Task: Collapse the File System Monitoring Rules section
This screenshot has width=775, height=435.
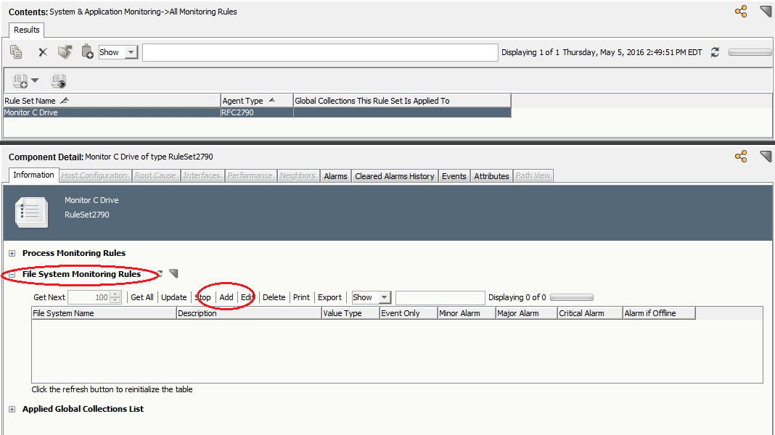Action: [12, 275]
